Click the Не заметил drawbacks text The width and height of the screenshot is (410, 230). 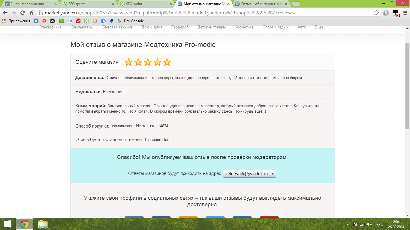pyautogui.click(x=113, y=92)
